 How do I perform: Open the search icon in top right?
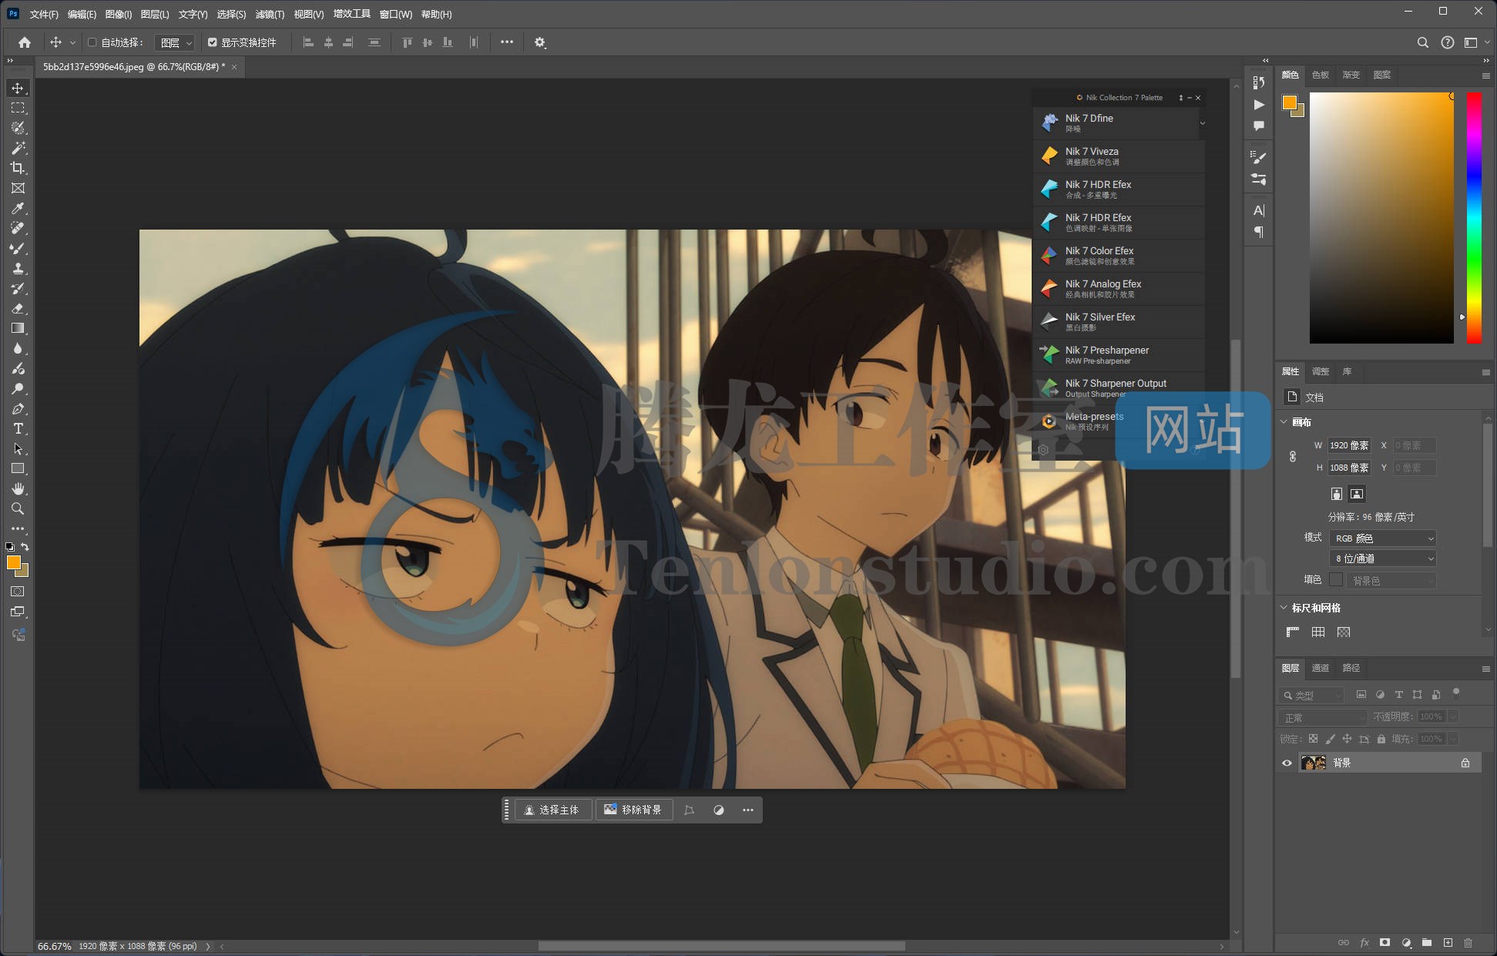[x=1422, y=42]
